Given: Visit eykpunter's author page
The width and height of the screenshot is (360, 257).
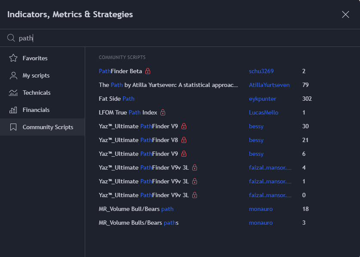Looking at the screenshot, I should [x=262, y=99].
